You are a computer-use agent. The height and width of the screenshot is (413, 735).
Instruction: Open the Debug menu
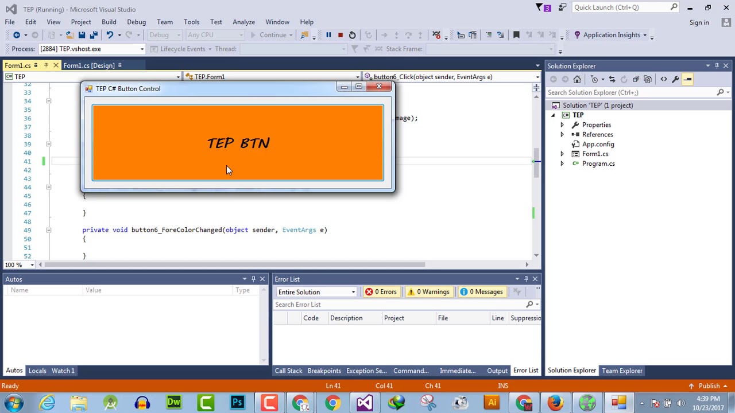point(136,22)
